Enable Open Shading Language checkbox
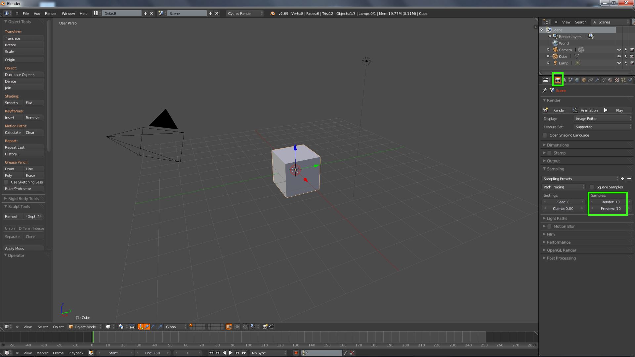Image resolution: width=635 pixels, height=357 pixels. (x=545, y=135)
